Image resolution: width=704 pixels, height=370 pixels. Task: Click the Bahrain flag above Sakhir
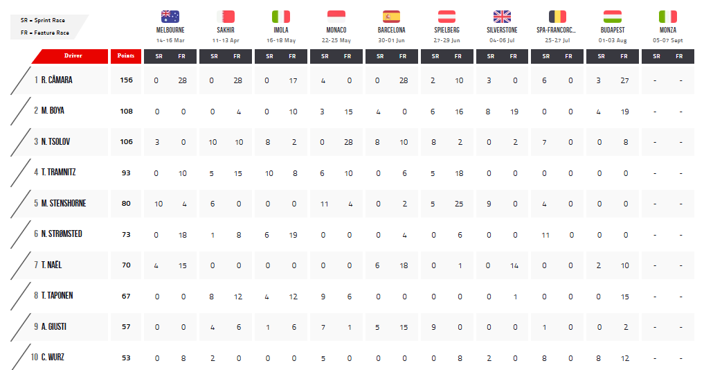point(226,17)
